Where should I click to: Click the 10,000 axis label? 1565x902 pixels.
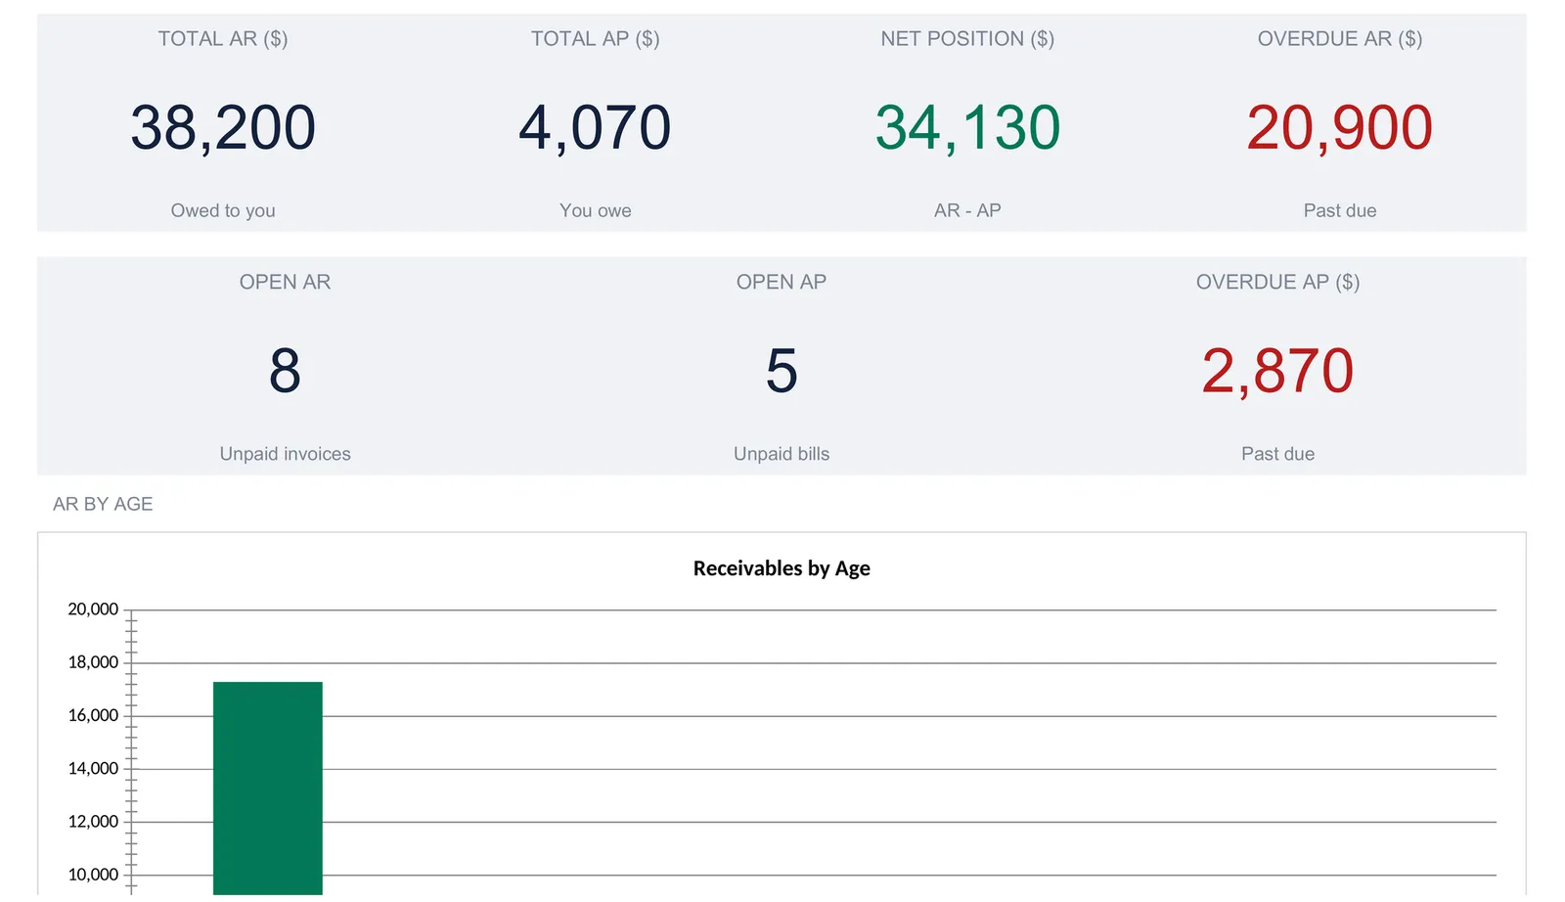coord(93,875)
